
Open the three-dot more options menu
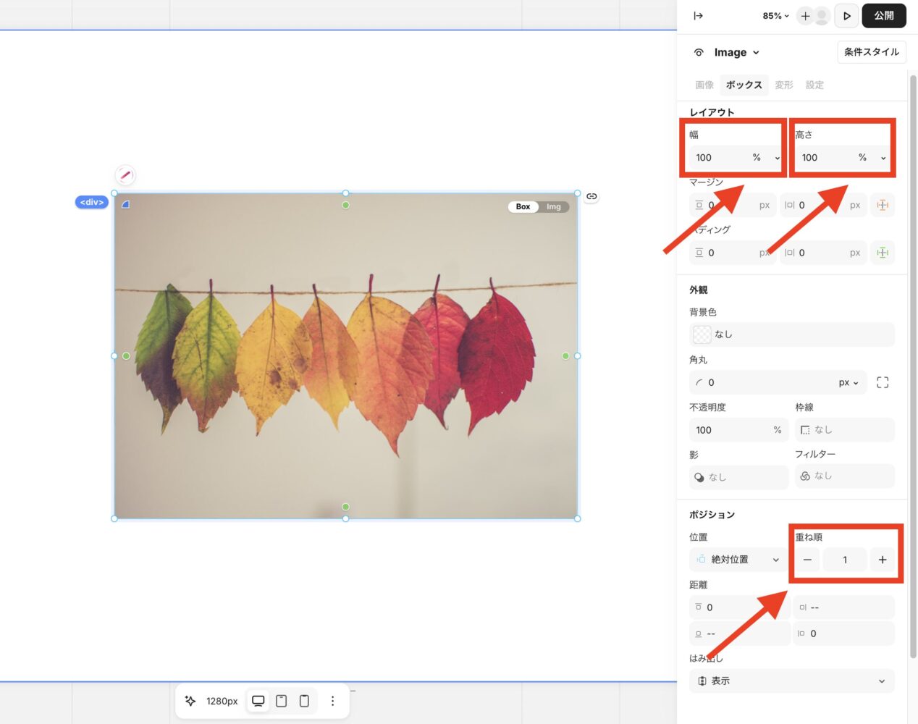(332, 701)
